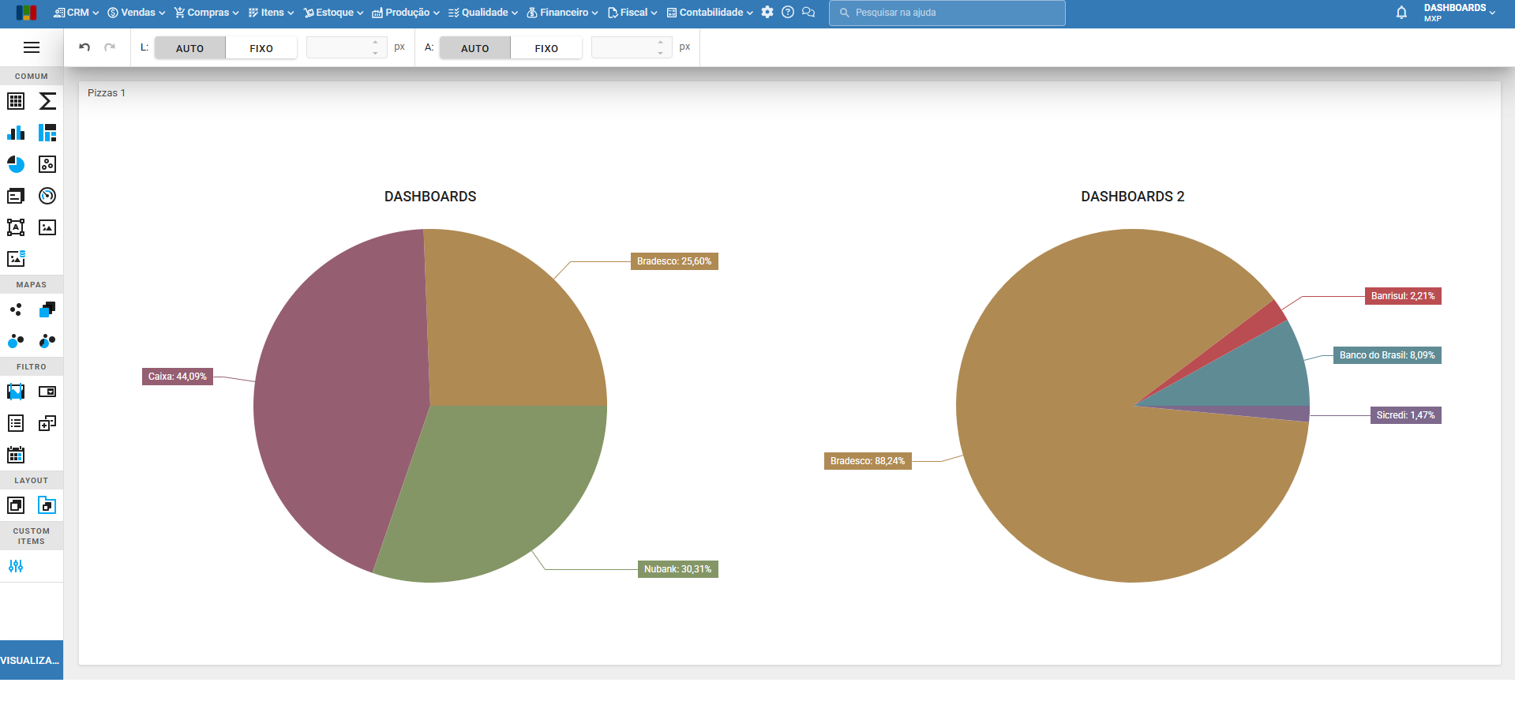
Task: Add a Gauge item
Action: pyautogui.click(x=47, y=196)
